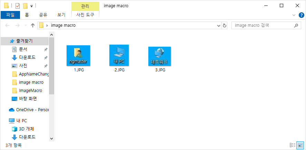The width and height of the screenshot is (306, 150).
Task: Collapse the ribbon using the chevron
Action: pos(294,15)
